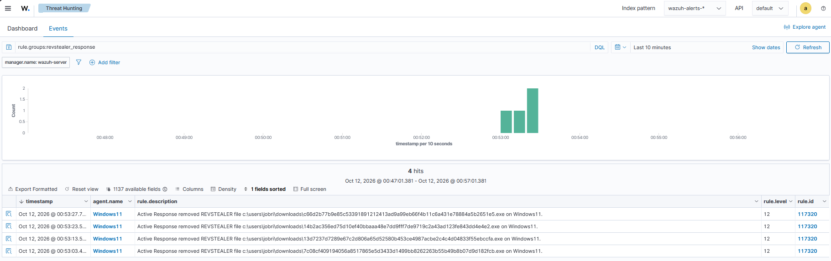Click the first histogram bar at 00:53:00

tap(506, 122)
